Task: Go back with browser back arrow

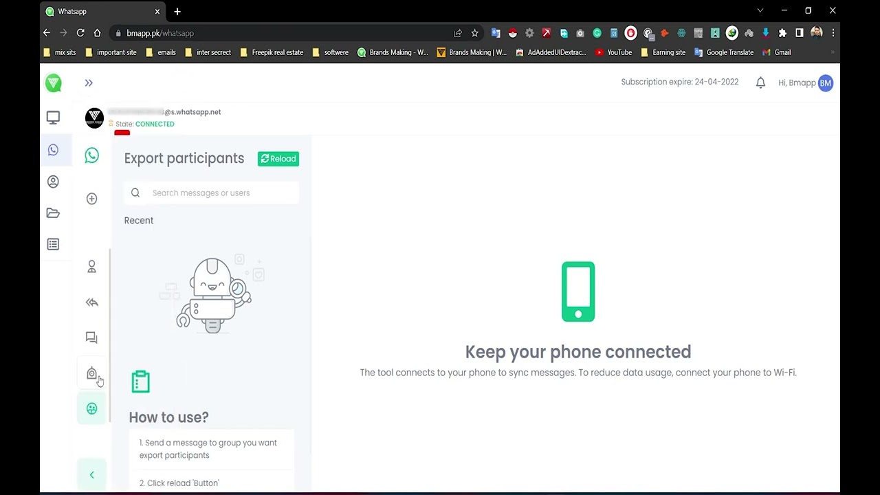Action: pos(47,33)
